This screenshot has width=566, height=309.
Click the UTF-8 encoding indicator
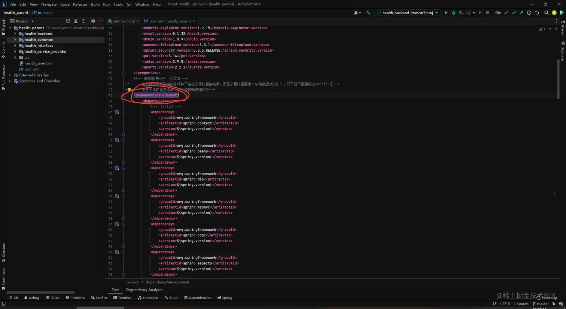tap(505, 304)
